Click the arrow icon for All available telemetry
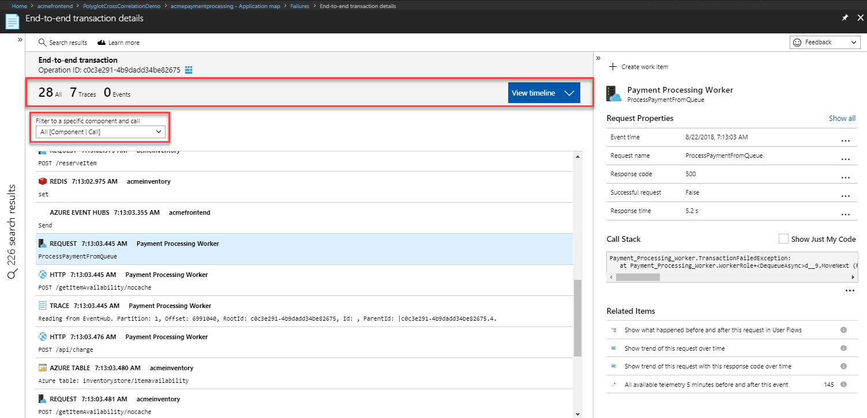 (614, 385)
